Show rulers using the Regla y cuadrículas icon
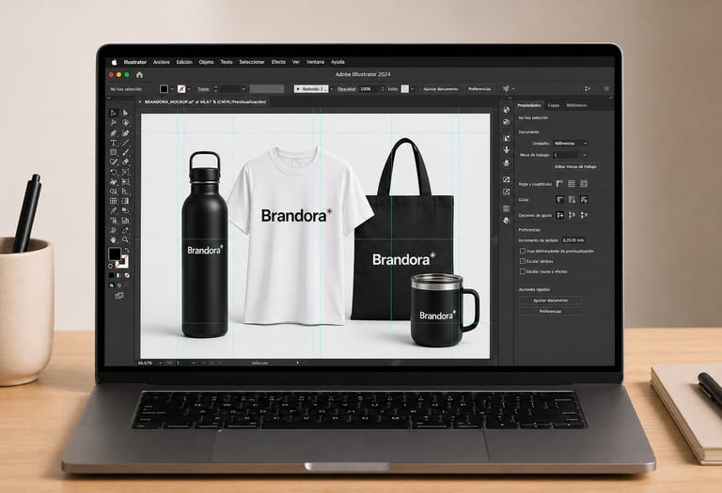Image resolution: width=722 pixels, height=493 pixels. pos(559,184)
